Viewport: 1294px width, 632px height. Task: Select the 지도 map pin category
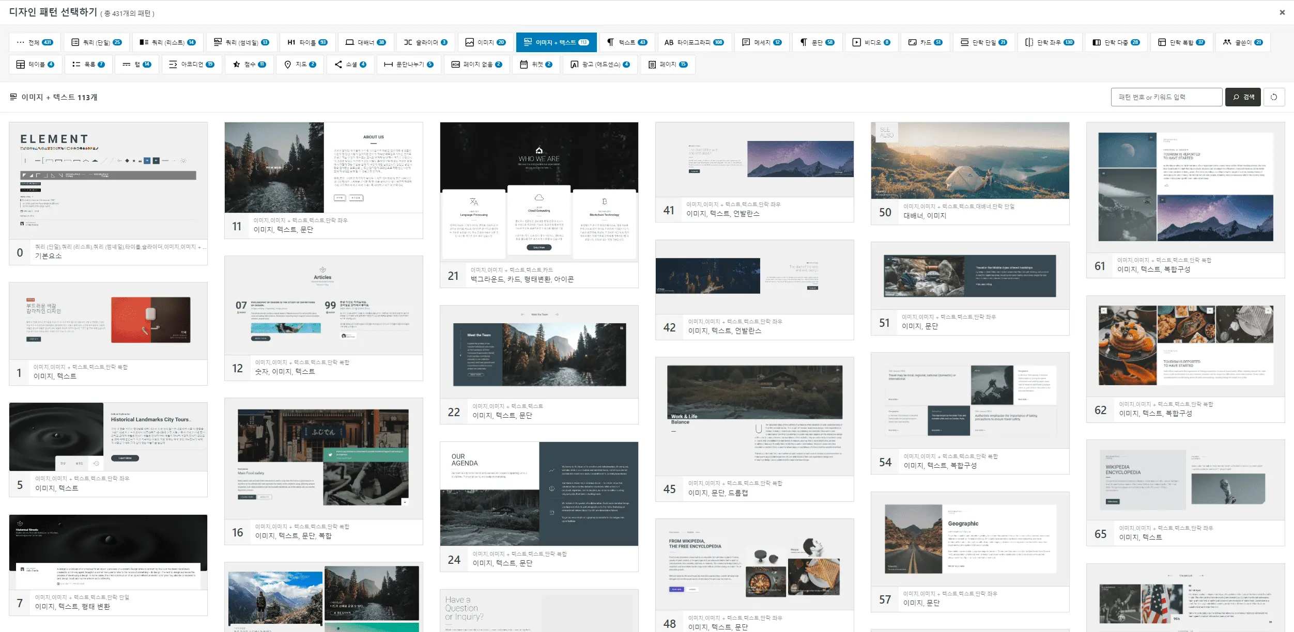(300, 65)
